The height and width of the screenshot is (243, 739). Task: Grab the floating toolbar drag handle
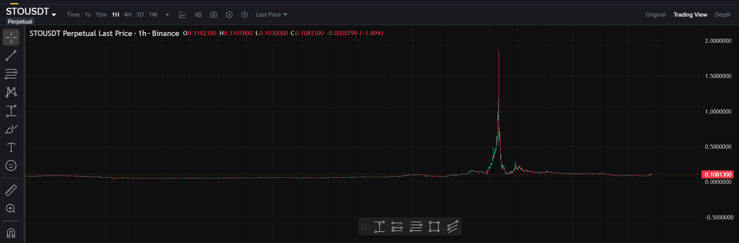pos(365,227)
